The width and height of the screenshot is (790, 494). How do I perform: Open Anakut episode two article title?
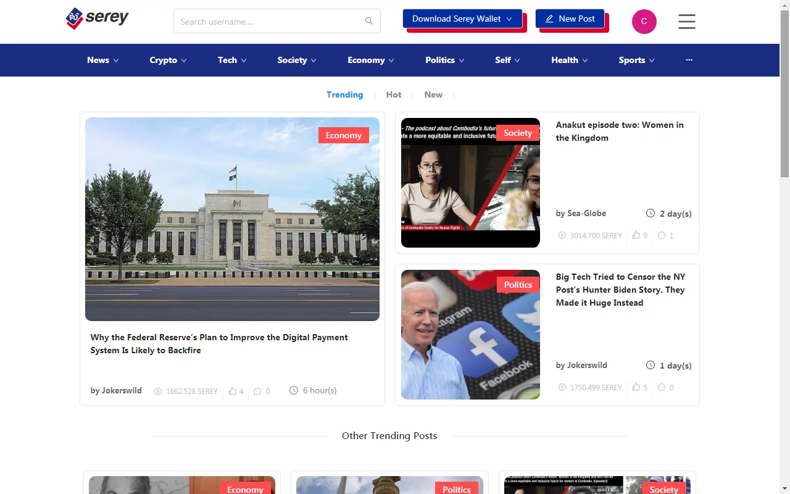620,132
